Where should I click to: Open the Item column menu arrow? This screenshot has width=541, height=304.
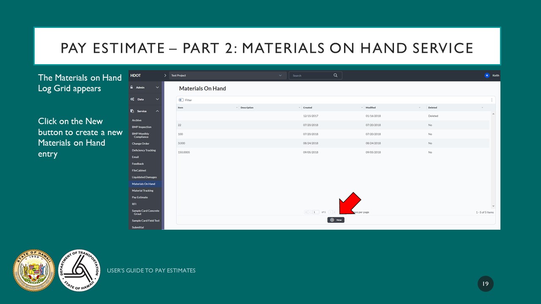(x=237, y=108)
